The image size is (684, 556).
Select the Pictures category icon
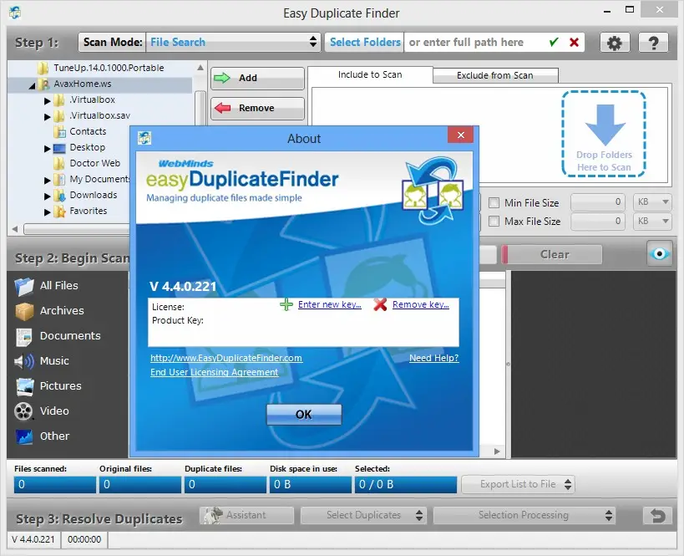tap(24, 386)
